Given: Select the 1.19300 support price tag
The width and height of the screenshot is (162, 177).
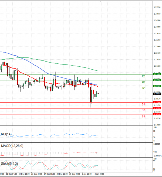Looking at the screenshot, I should [x=157, y=102].
